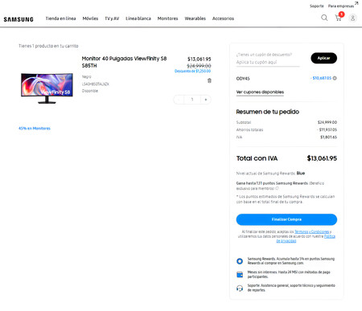Click Finalizar Compra button
This screenshot has height=311, width=362.
coord(286,219)
